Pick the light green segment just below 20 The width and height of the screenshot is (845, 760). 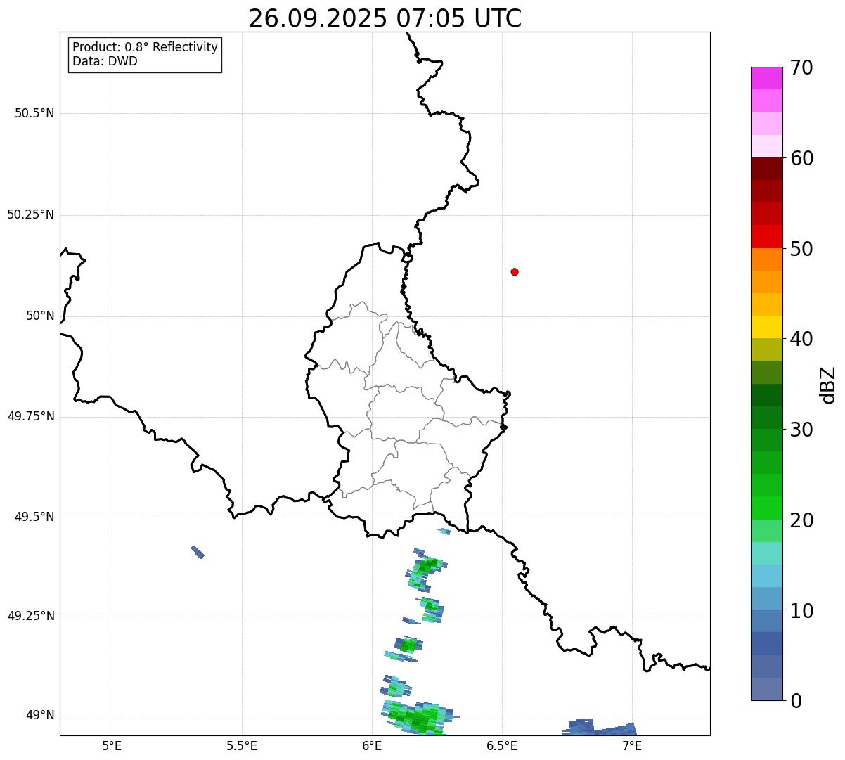766,531
